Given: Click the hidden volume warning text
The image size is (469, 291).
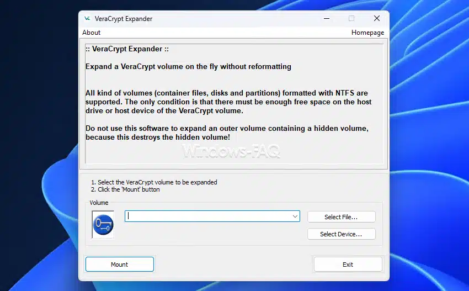Looking at the screenshot, I should (x=227, y=133).
